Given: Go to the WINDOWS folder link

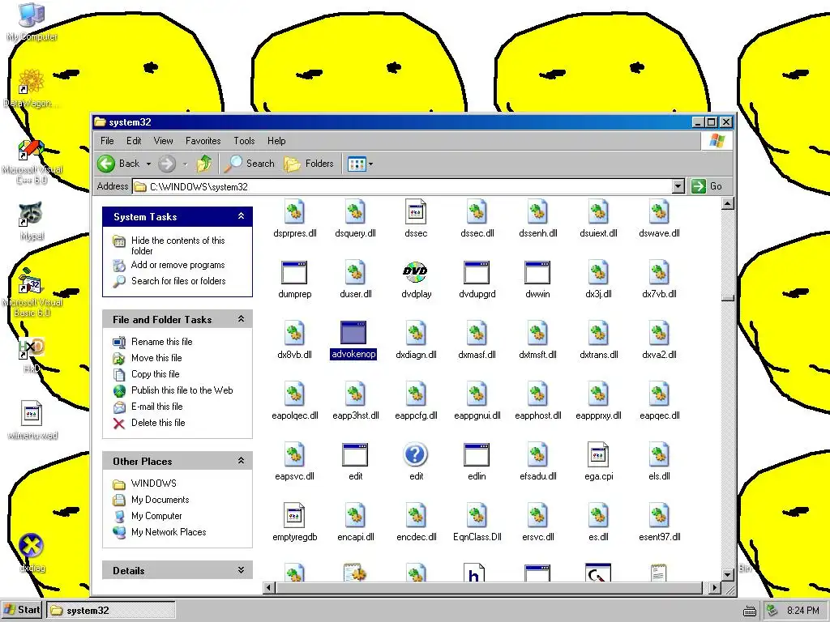Looking at the screenshot, I should tap(153, 484).
